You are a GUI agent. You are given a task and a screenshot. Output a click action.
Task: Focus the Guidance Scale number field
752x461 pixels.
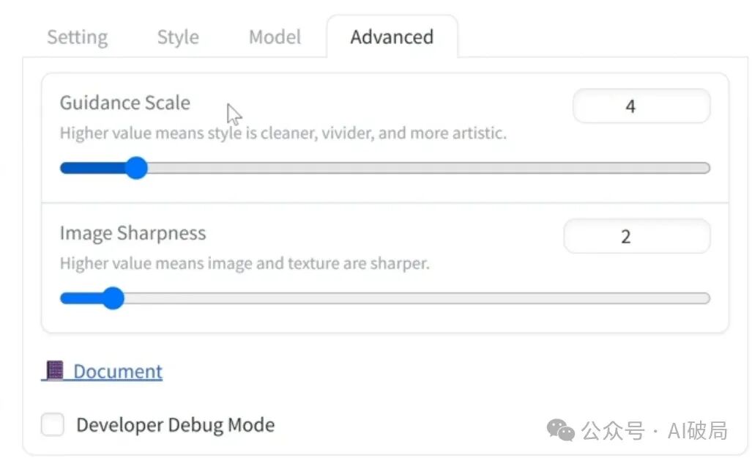[x=641, y=106]
